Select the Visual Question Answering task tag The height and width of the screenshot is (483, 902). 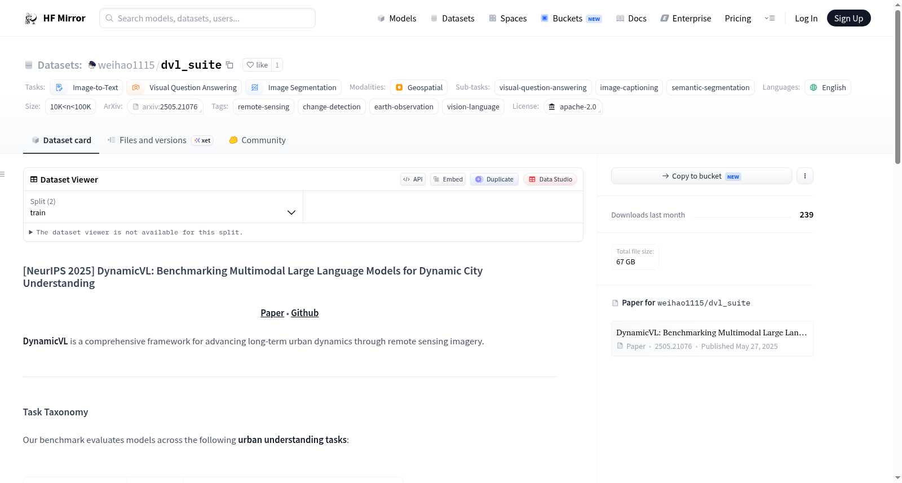click(x=184, y=87)
